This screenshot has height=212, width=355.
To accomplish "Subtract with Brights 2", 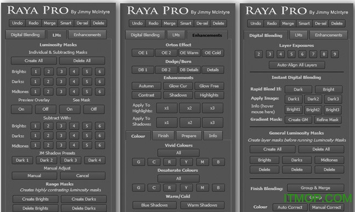I will click(48, 126).
